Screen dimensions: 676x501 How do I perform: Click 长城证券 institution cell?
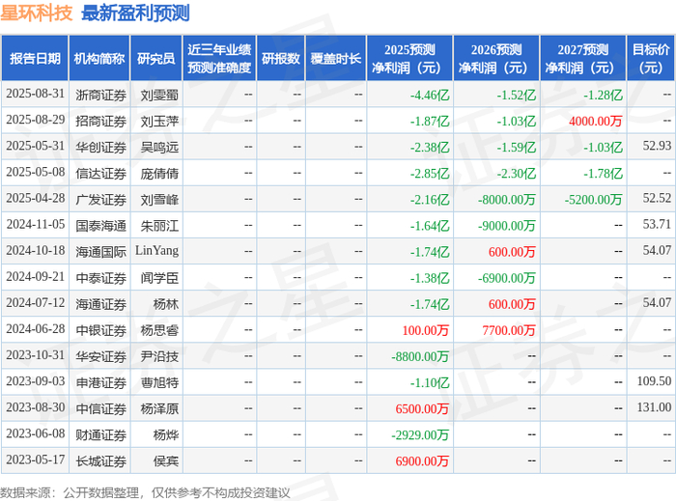click(100, 460)
